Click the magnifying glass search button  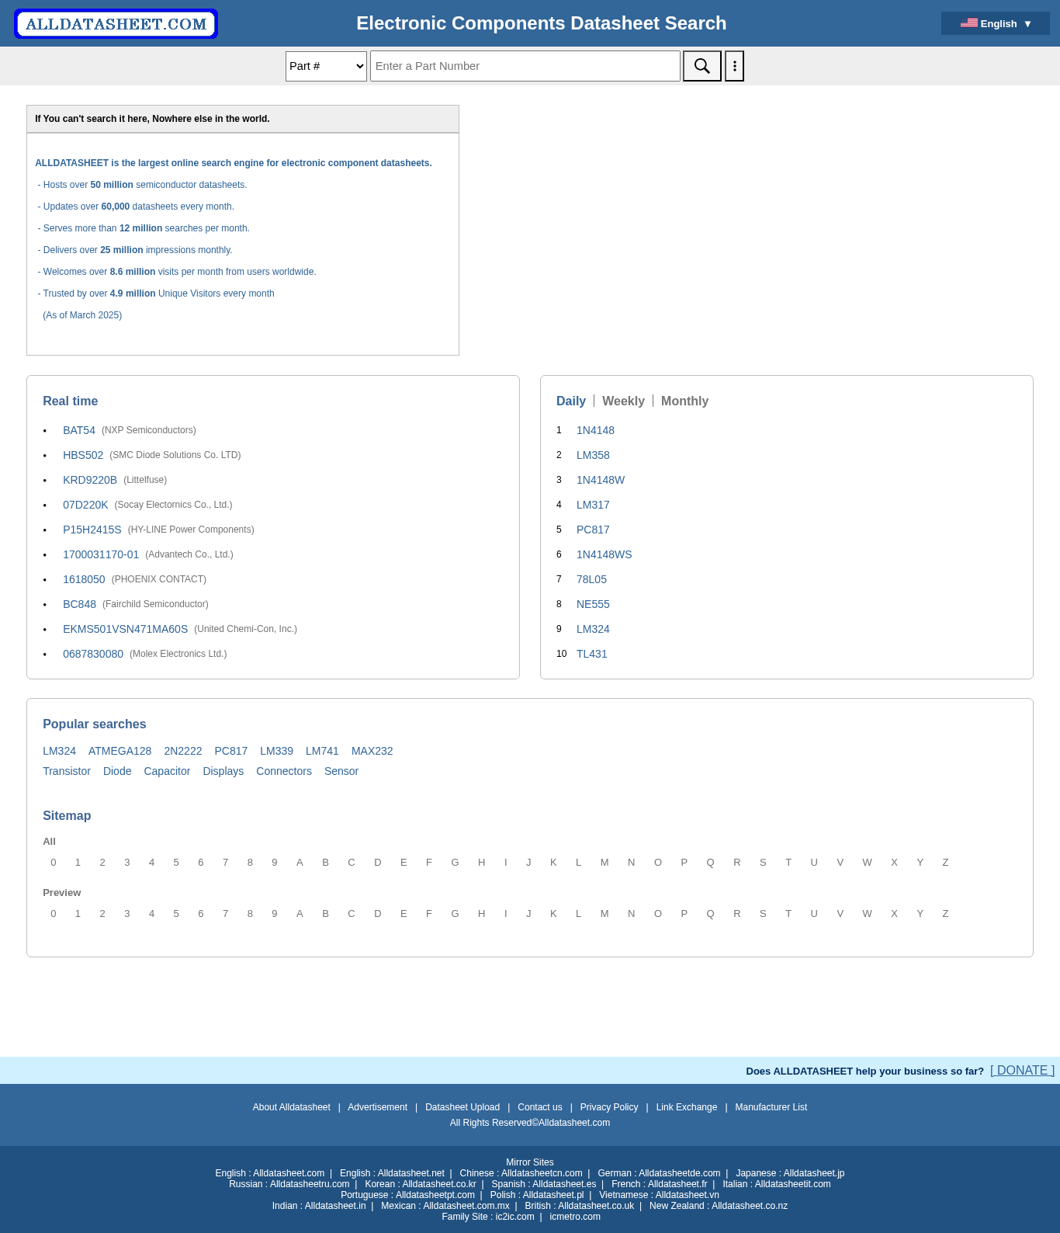pos(702,66)
